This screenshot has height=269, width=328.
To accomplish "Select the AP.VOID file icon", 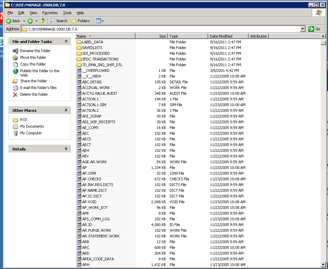I will pyautogui.click(x=79, y=202).
